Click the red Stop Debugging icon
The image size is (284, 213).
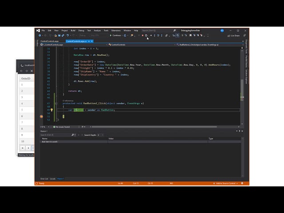pyautogui.click(x=142, y=35)
